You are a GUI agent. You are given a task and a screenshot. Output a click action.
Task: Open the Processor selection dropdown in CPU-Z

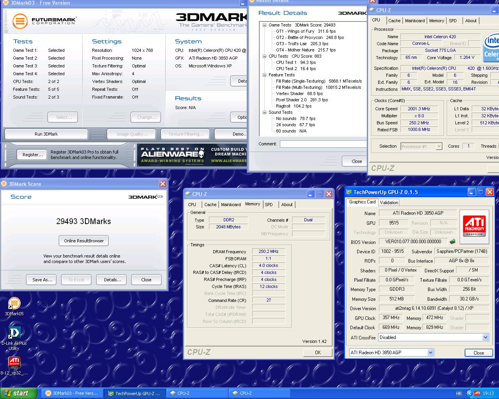(x=439, y=147)
